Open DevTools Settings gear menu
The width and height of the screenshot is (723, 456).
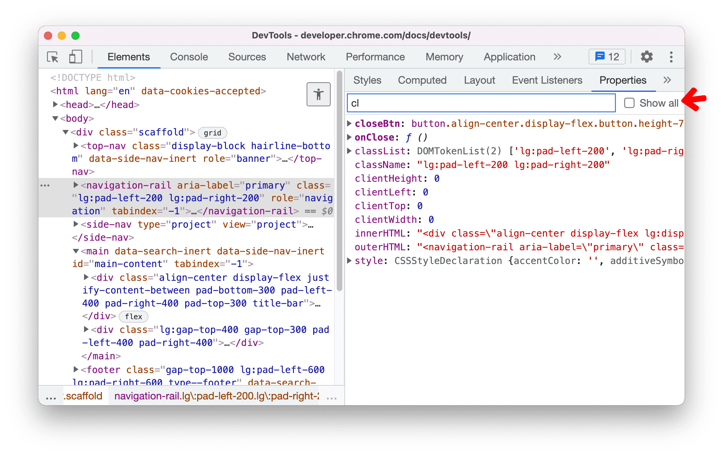647,57
